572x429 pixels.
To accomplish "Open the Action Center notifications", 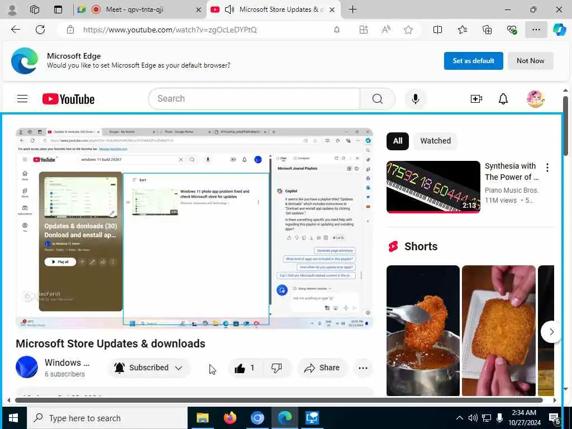I will (554, 419).
